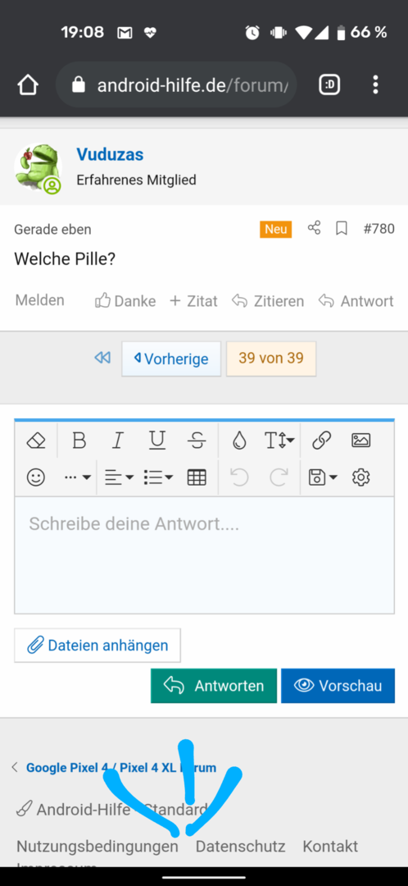Viewport: 408px width, 886px height.
Task: Insert image using picture icon
Action: tap(360, 441)
